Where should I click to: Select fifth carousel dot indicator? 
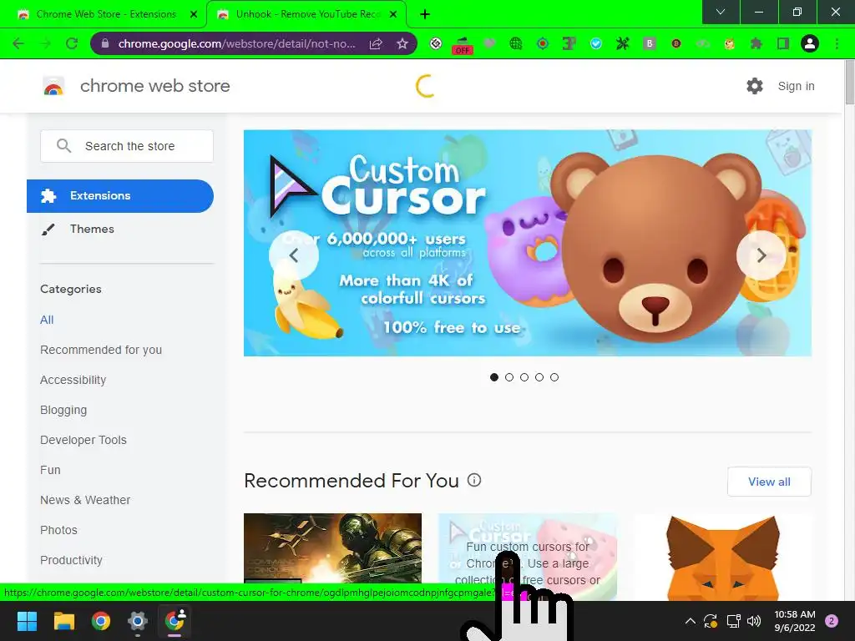[x=554, y=377]
